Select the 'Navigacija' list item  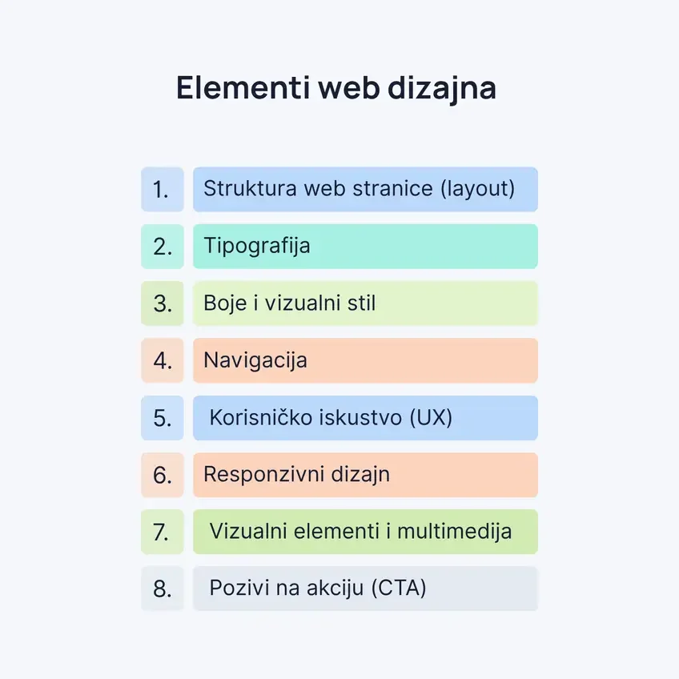pyautogui.click(x=365, y=360)
